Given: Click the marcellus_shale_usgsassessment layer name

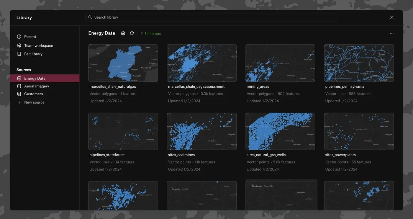Looking at the screenshot, I should [196, 86].
